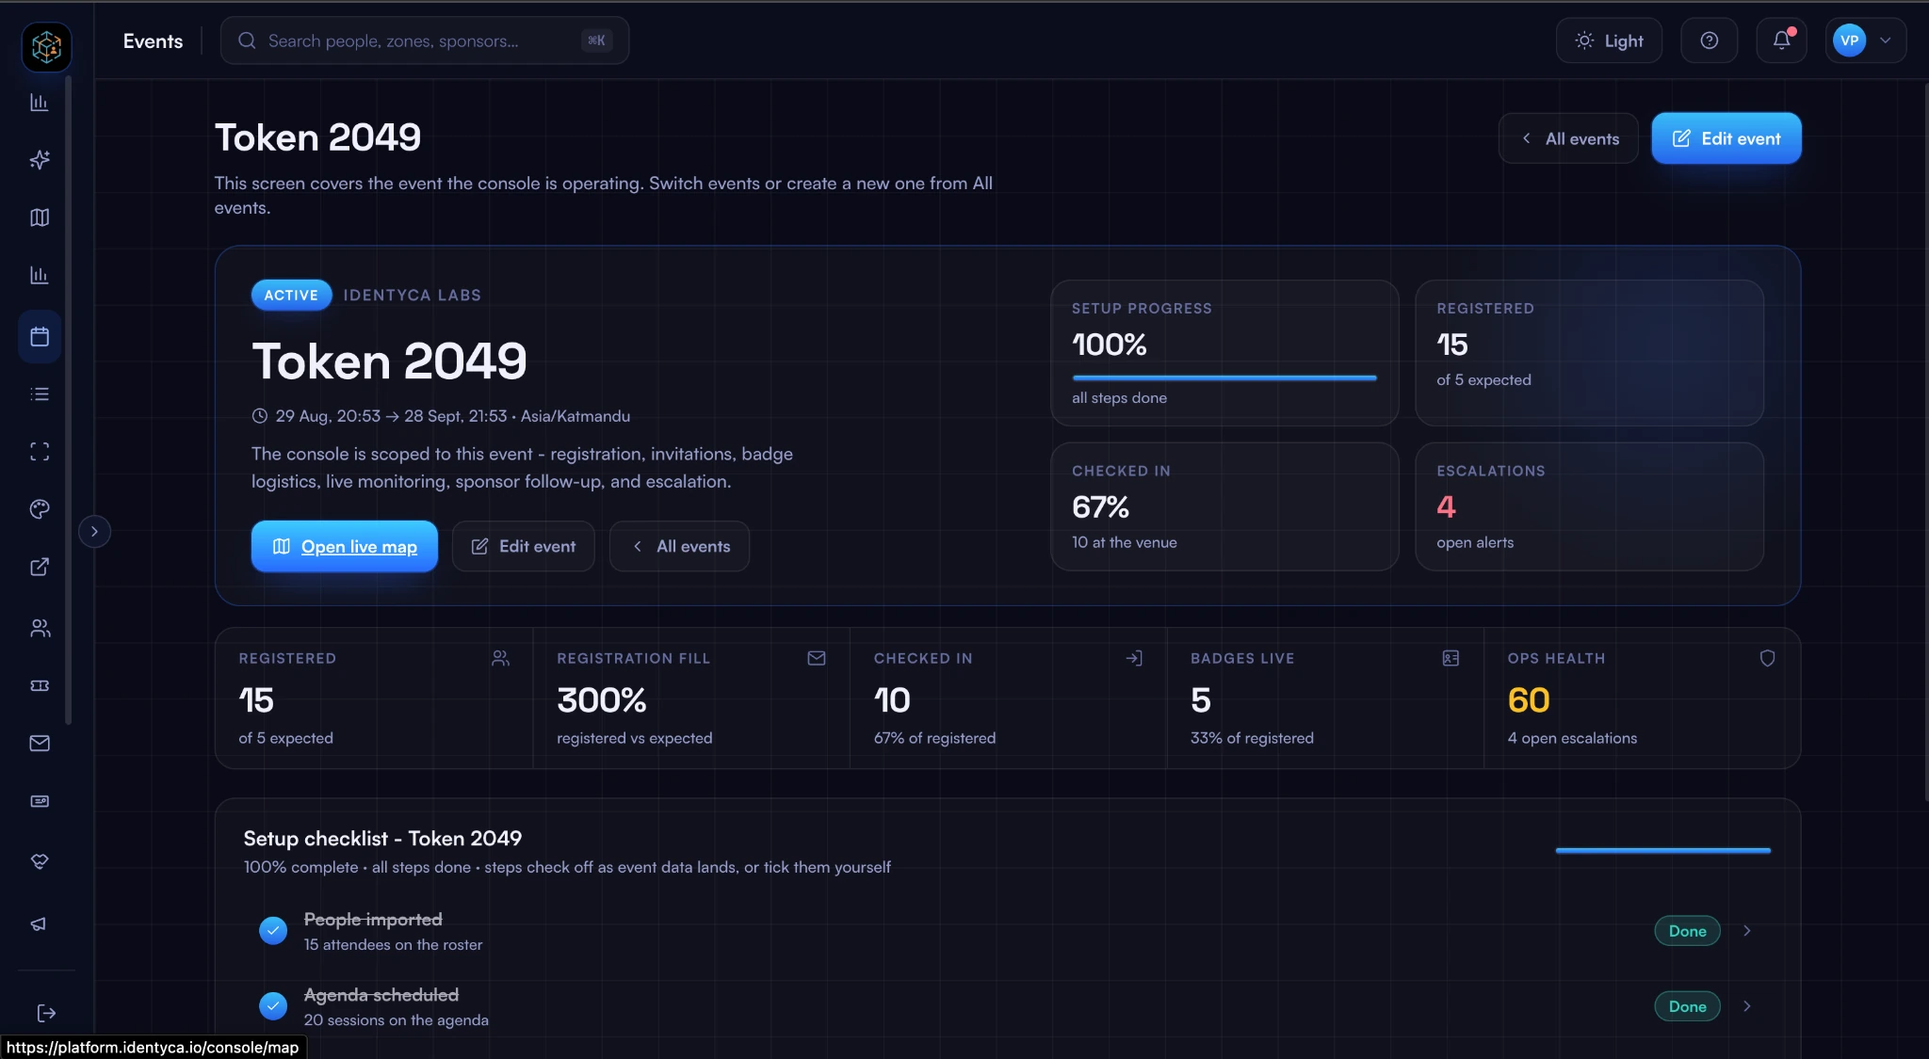This screenshot has height=1059, width=1929.
Task: Click the Checked In 67% tile
Action: (1224, 506)
